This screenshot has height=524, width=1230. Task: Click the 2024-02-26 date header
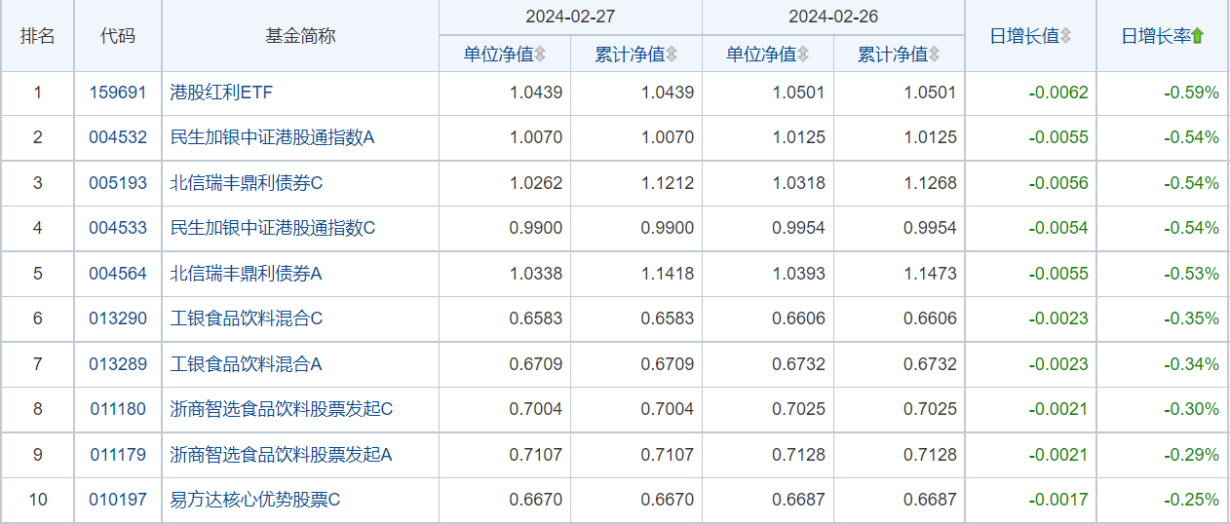click(833, 17)
